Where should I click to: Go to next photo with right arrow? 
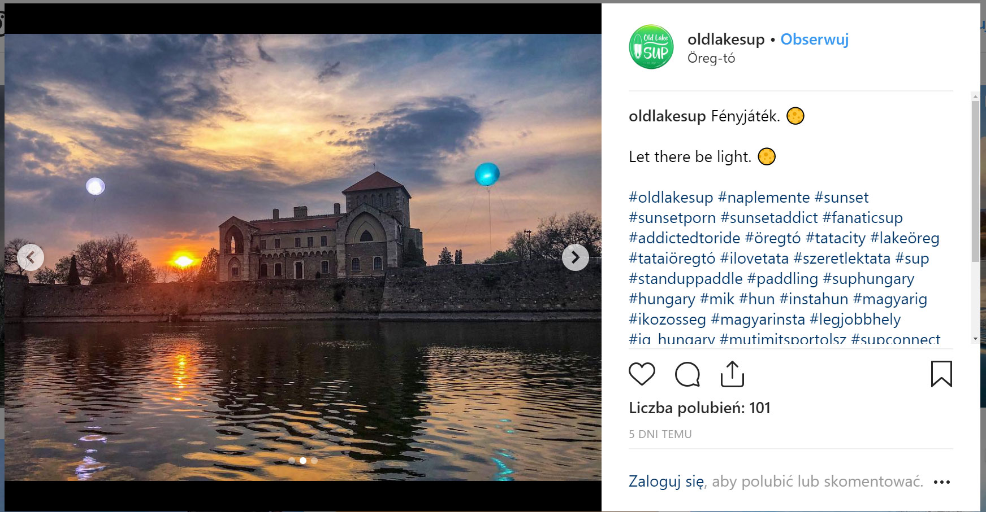576,257
